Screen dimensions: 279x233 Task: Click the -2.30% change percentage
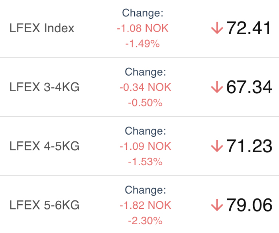click(x=145, y=221)
